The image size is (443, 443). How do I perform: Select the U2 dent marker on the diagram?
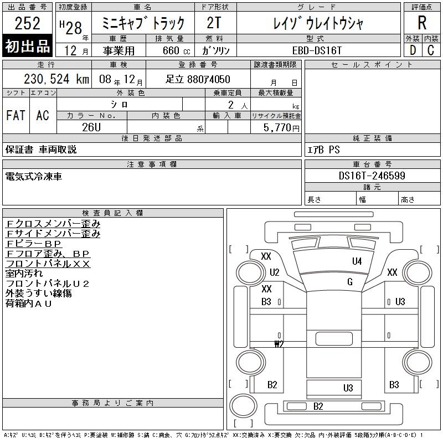[275, 272]
